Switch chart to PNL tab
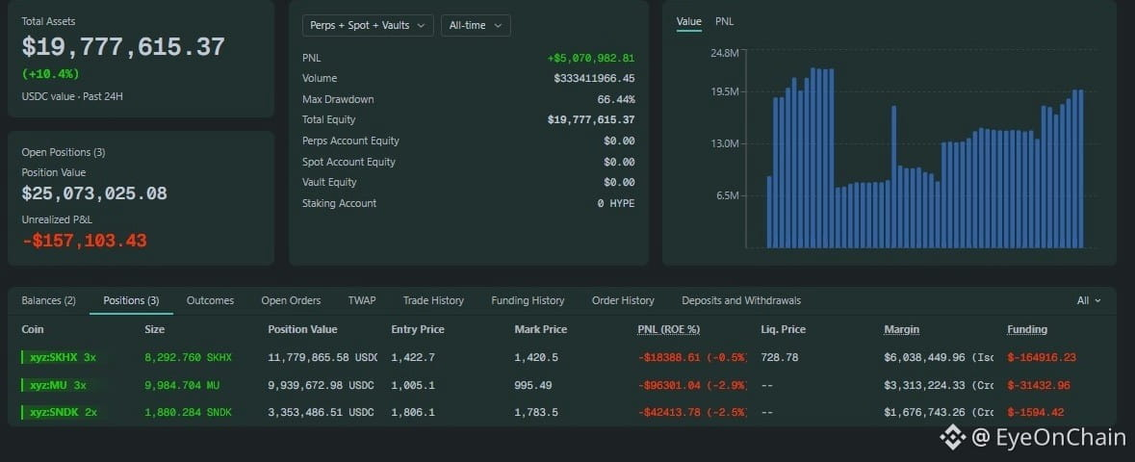This screenshot has height=462, width=1135. click(724, 22)
